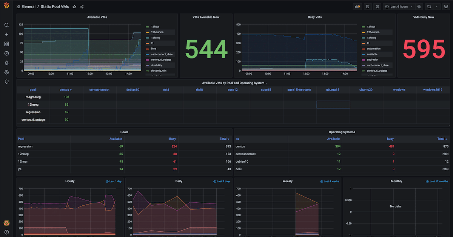Open dashboard settings gear in the top toolbar
This screenshot has width=453, height=237.
pos(377,7)
